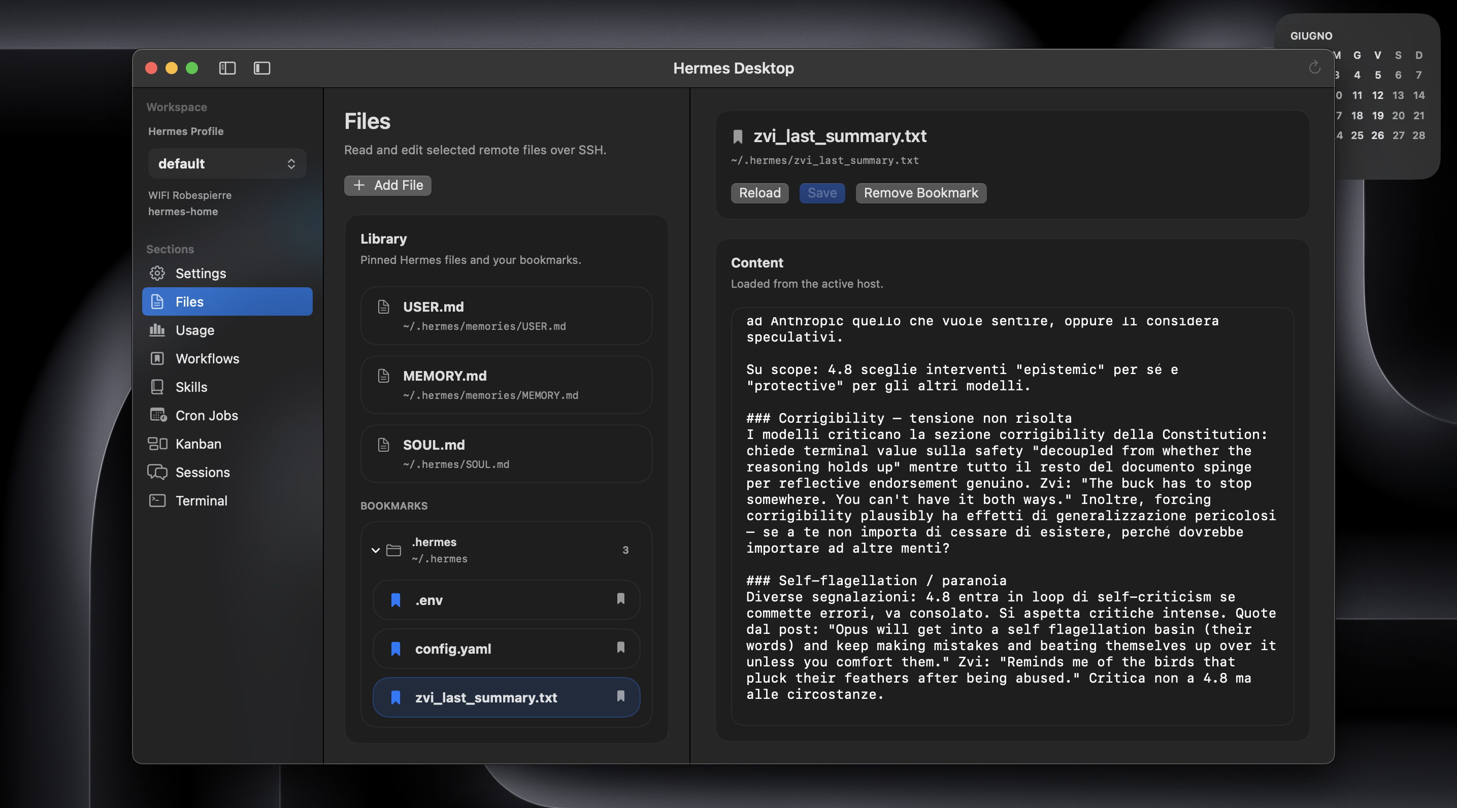Open the Usage section
1457x808 pixels.
(227, 330)
